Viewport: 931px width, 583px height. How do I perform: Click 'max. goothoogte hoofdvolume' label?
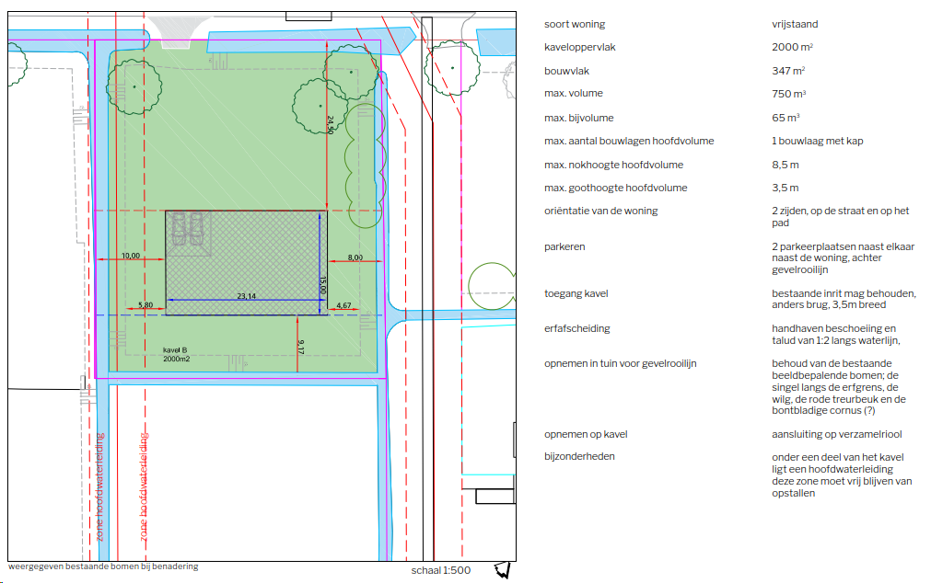pyautogui.click(x=615, y=188)
